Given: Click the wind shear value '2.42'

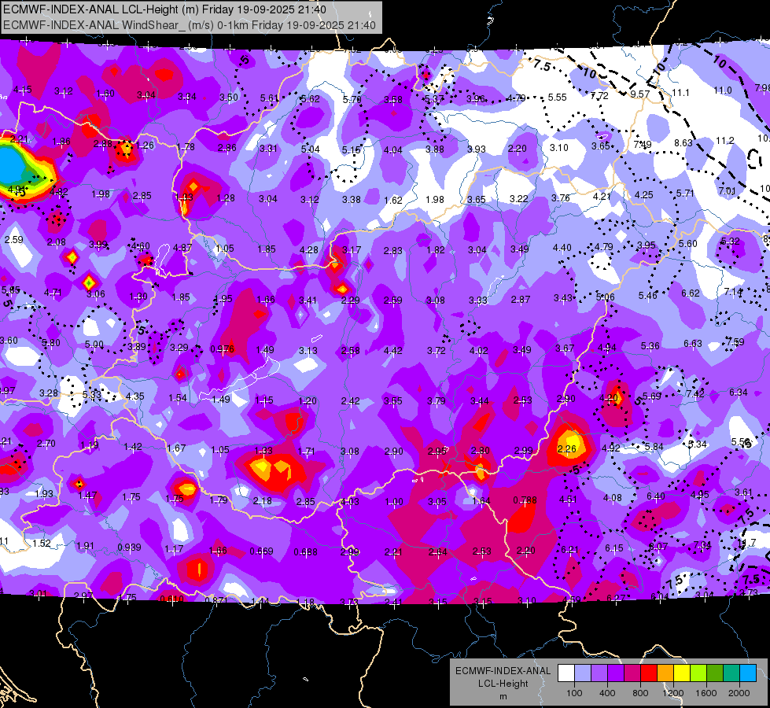Looking at the screenshot, I should [350, 401].
